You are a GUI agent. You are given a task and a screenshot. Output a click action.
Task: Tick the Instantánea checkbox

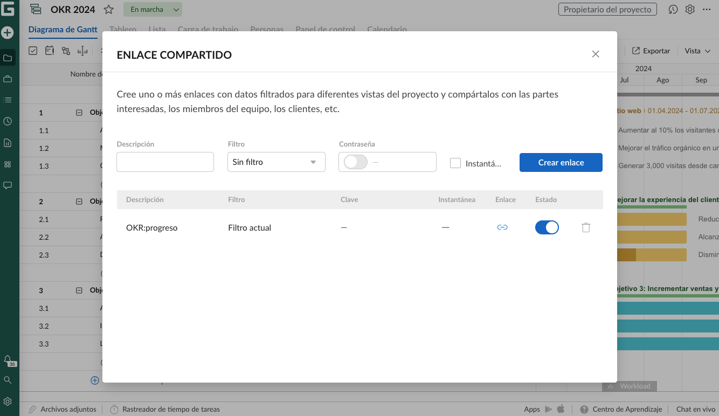click(455, 163)
